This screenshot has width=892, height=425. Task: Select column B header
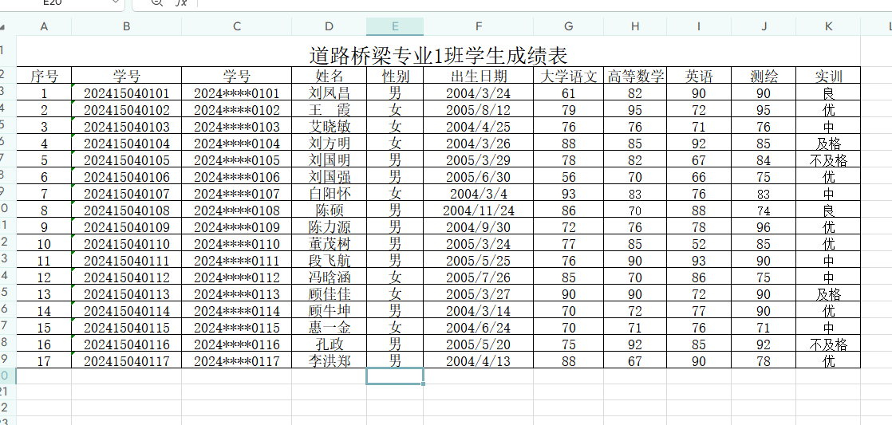coord(126,26)
